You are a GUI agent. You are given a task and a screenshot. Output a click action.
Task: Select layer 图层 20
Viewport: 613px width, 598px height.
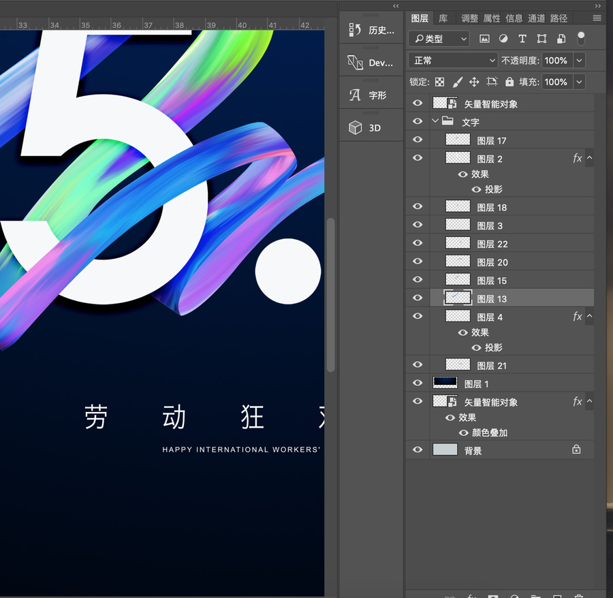coord(512,262)
